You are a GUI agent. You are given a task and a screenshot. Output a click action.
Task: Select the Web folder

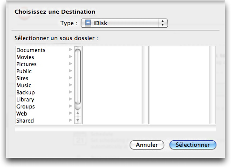tap(45, 113)
